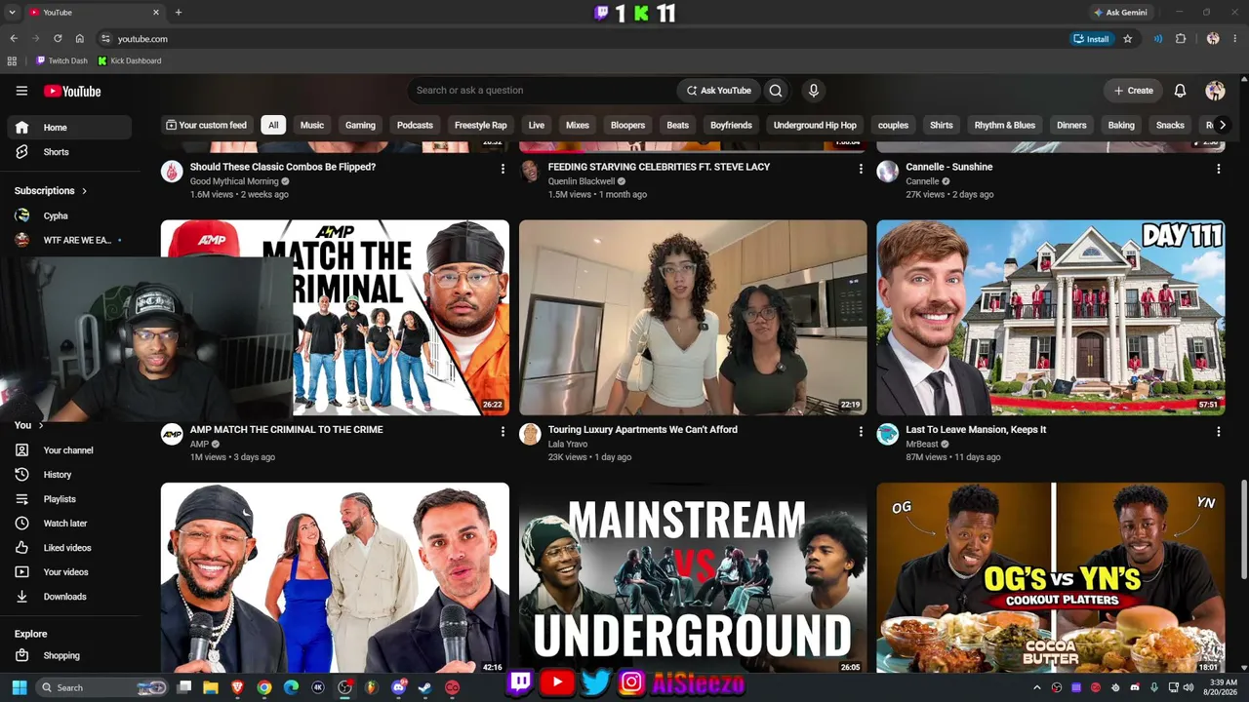The image size is (1249, 702).
Task: Open Steam from the taskbar
Action: point(424,687)
